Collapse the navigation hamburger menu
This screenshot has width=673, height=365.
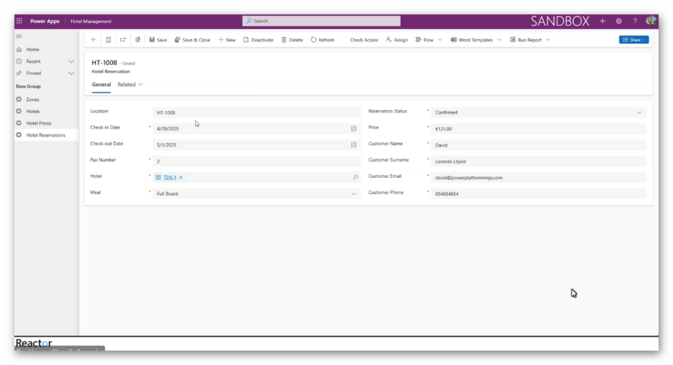(19, 36)
